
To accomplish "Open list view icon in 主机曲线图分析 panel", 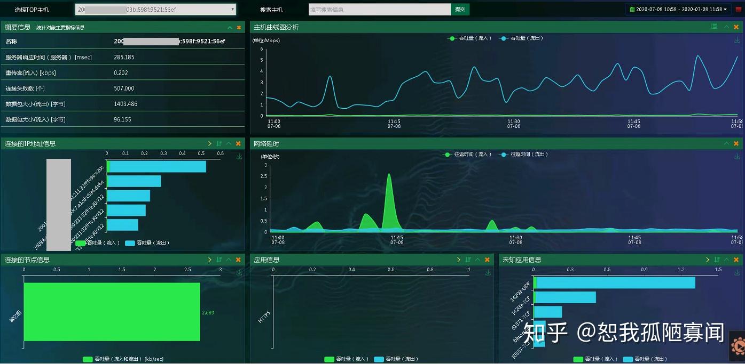I will [714, 27].
